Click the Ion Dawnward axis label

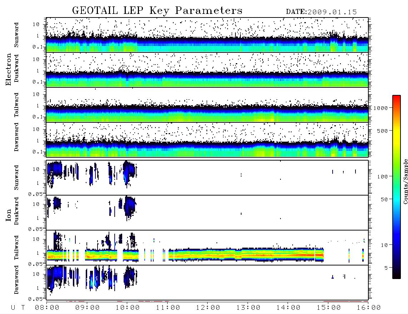click(x=16, y=280)
